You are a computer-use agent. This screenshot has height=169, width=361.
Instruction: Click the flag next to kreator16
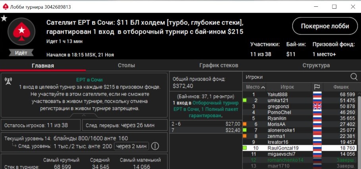point(317,142)
